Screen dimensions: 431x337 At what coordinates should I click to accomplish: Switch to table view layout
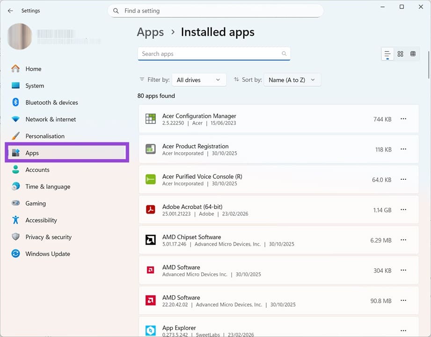click(413, 53)
